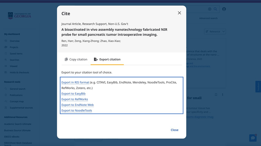261x146 pixels.
Task: Click the search magnifier icon
Action: pos(215,9)
